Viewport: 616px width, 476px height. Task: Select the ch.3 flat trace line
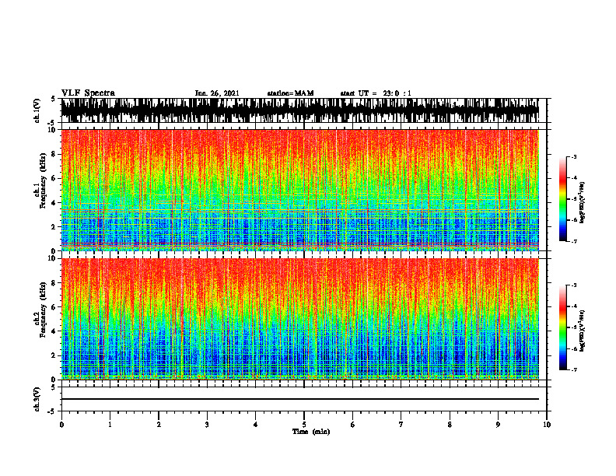[x=299, y=399]
